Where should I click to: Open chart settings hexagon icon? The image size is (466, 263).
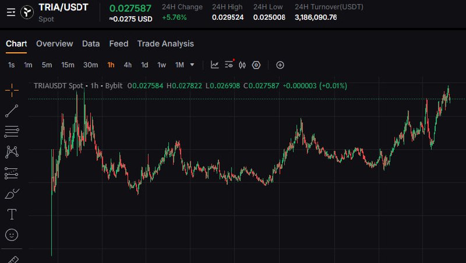pyautogui.click(x=256, y=65)
